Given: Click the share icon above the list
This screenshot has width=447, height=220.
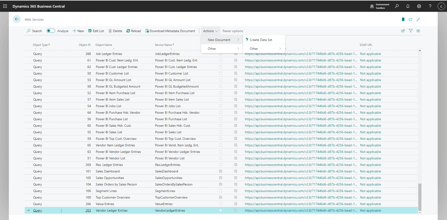Looking at the screenshot, I should 403,31.
